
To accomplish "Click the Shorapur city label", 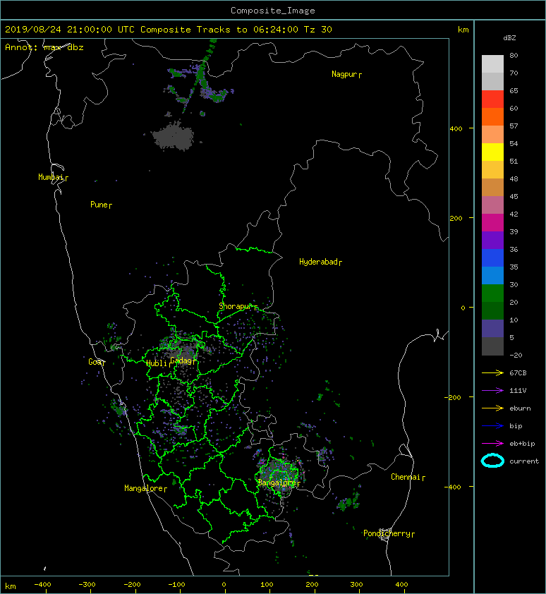I will [235, 306].
